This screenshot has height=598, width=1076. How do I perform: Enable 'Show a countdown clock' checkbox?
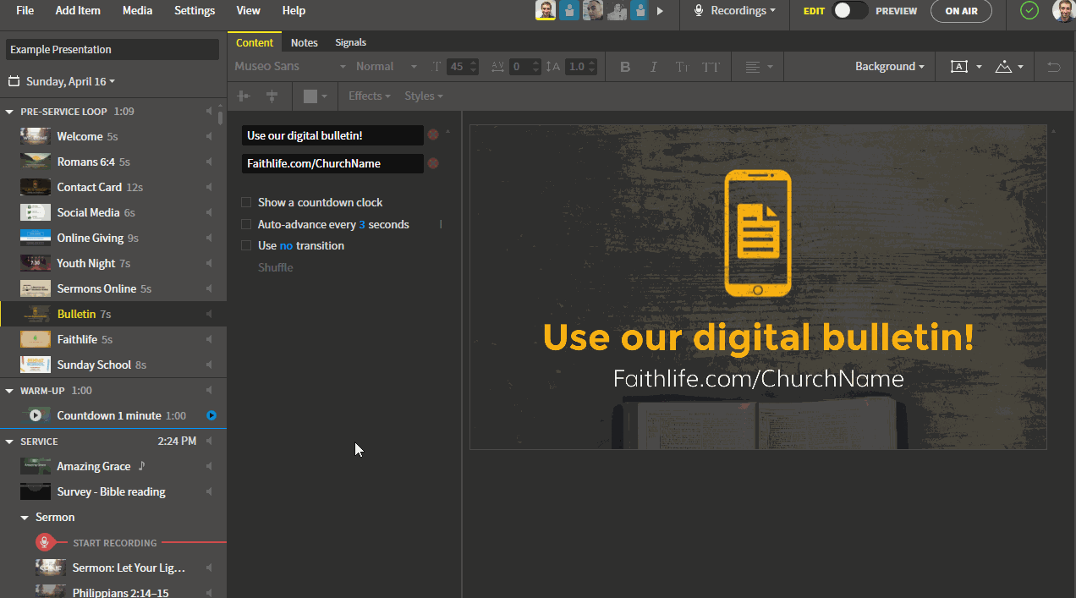coord(246,202)
